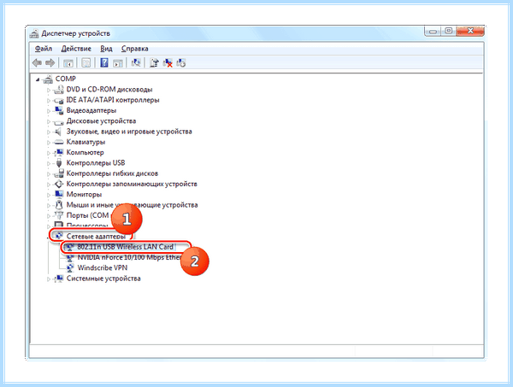
Task: Open the Properties toolbar icon
Action: pos(86,62)
